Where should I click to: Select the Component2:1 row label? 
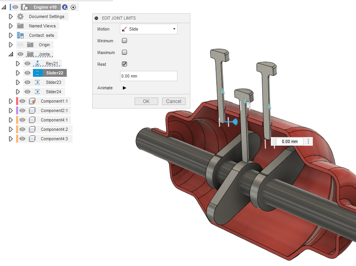[54, 110]
